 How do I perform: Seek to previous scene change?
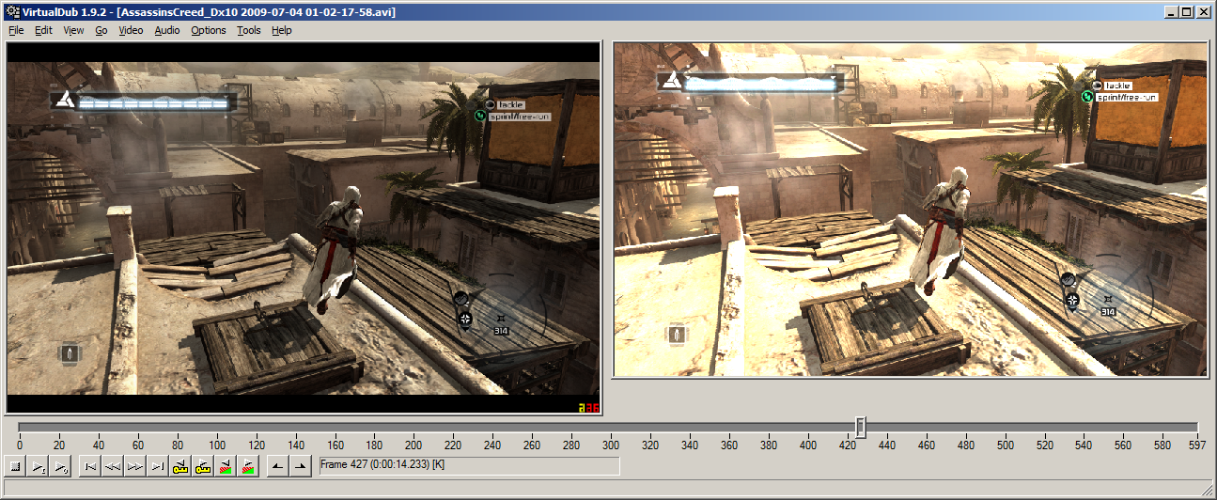click(x=226, y=466)
